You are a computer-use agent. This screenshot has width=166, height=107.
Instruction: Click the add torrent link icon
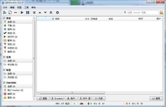tap(4, 13)
